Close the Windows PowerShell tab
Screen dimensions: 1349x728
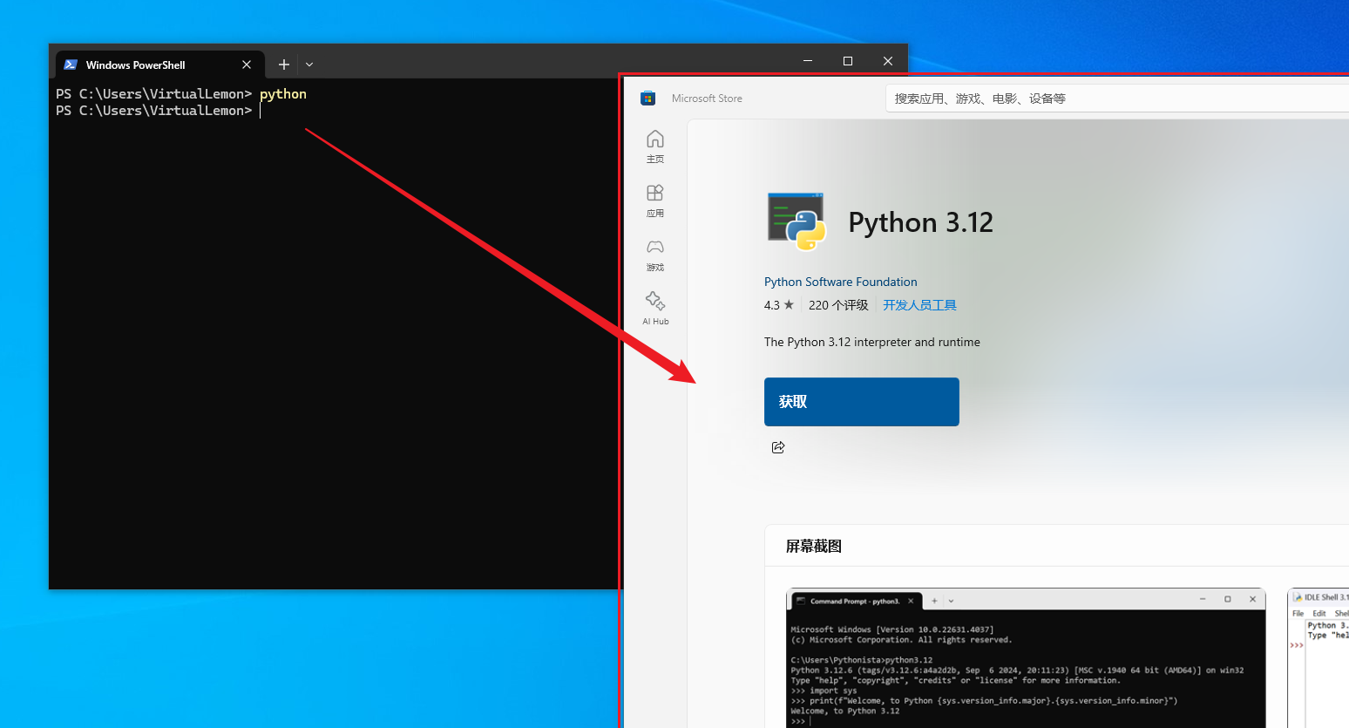click(x=247, y=65)
